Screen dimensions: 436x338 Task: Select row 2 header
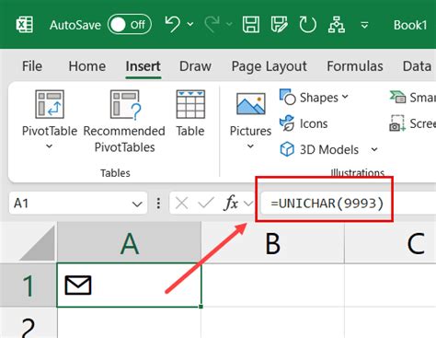pos(29,322)
